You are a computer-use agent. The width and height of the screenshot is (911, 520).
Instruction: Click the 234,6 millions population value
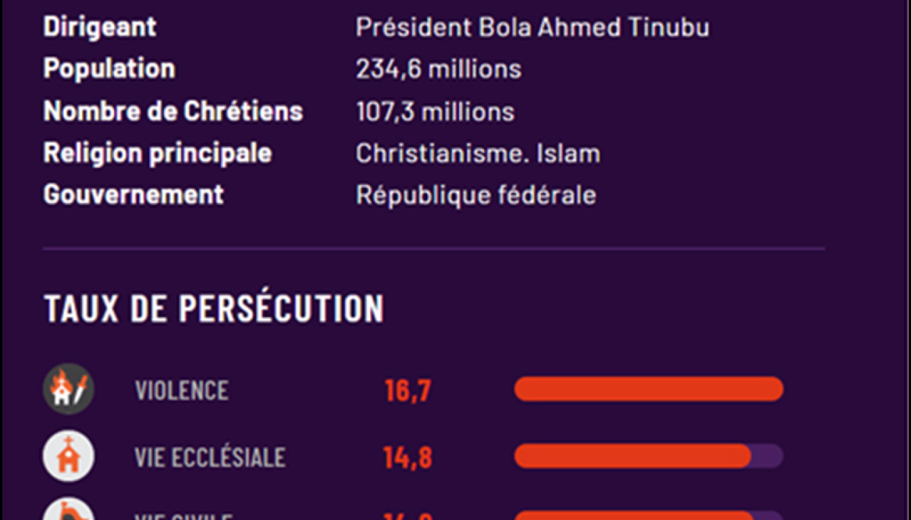[x=439, y=69]
